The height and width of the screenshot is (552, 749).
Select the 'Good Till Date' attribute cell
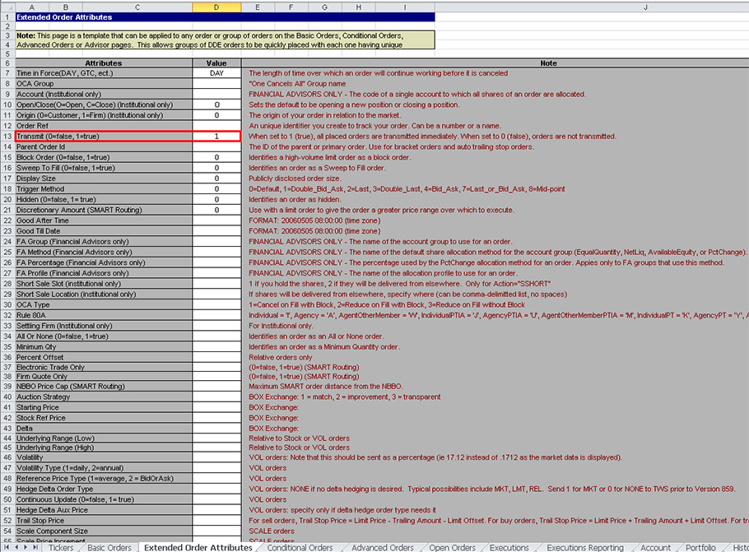[104, 231]
